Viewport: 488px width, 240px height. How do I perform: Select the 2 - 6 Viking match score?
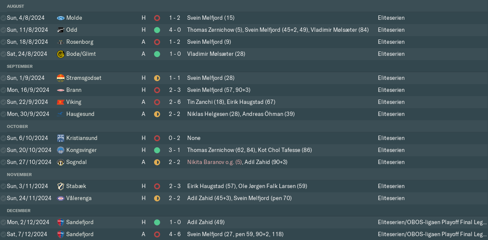175,102
